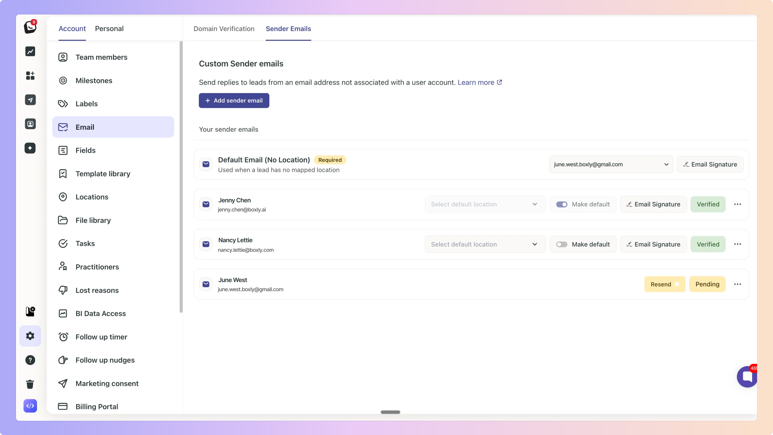Viewport: 773px width, 435px height.
Task: Open more options for June West row
Action: click(737, 284)
